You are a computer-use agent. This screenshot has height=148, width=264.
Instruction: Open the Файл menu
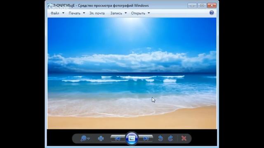[55, 13]
